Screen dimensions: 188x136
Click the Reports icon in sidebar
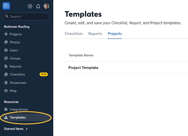click(6, 67)
